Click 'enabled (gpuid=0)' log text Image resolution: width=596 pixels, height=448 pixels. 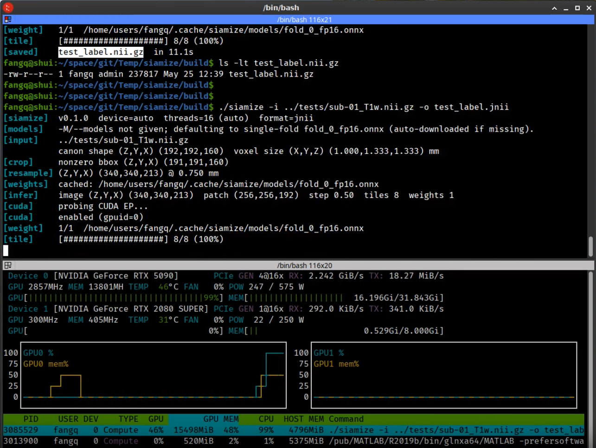coord(101,217)
